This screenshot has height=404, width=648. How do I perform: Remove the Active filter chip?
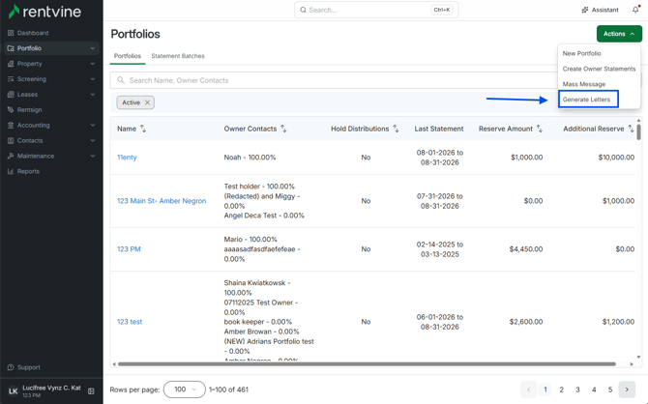[x=147, y=102]
